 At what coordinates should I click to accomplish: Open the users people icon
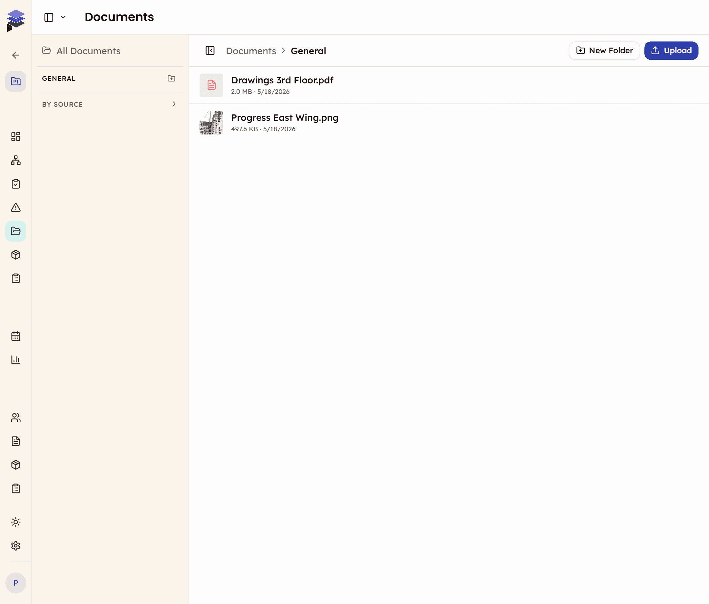pyautogui.click(x=16, y=418)
